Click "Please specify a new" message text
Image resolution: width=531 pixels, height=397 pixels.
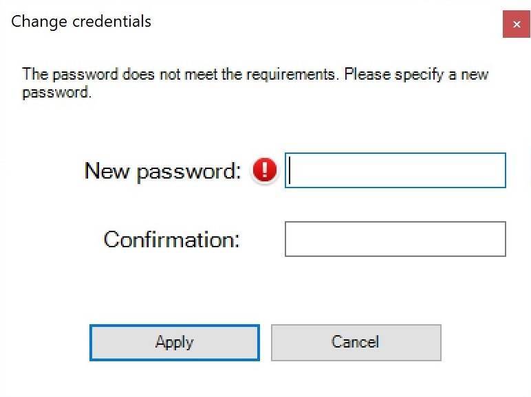(416, 74)
